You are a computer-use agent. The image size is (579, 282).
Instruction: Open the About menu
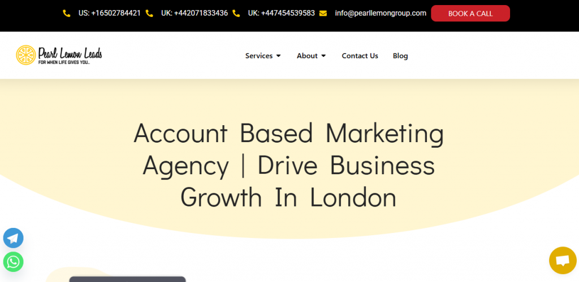(x=307, y=56)
